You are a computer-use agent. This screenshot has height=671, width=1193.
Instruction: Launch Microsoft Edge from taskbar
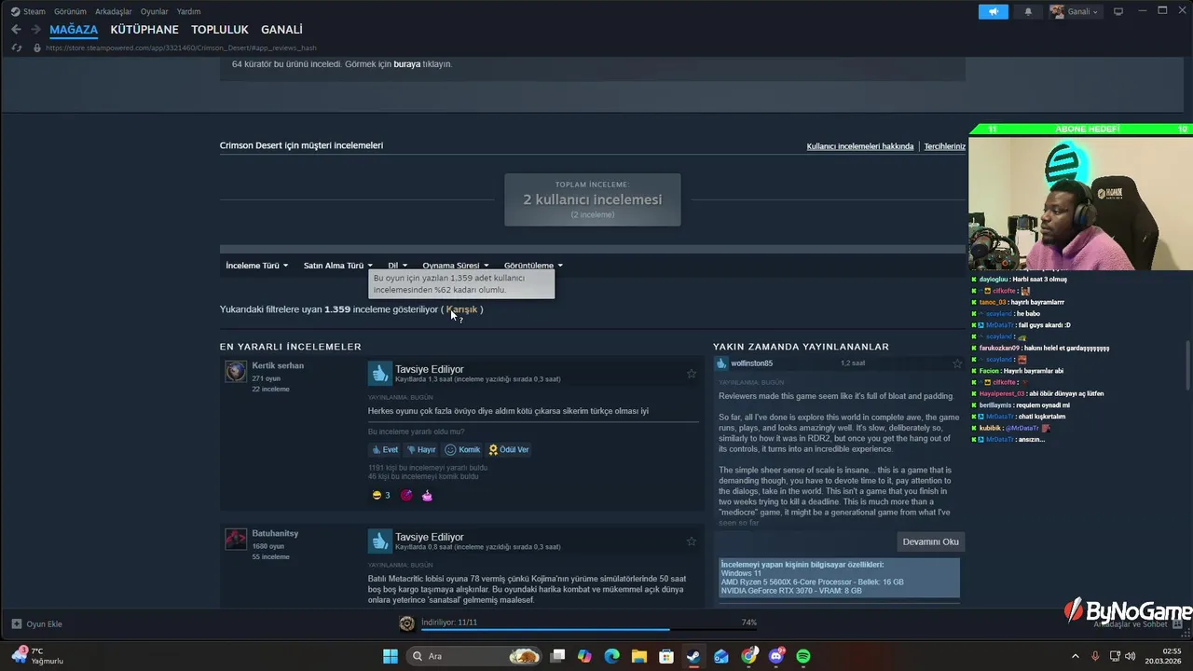(x=611, y=656)
